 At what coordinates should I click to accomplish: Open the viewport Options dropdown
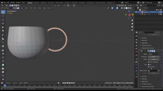click(x=131, y=5)
